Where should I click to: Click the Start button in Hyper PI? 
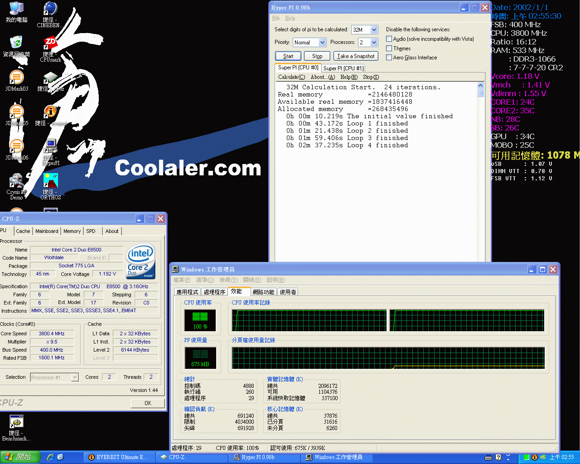tap(288, 56)
